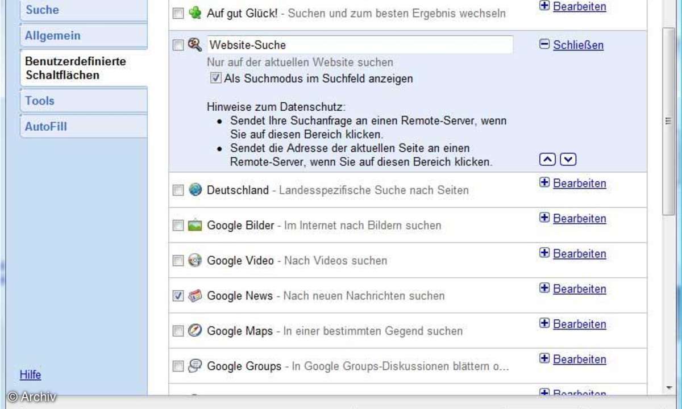682x409 pixels.
Task: Enable the Auf gut Glück! checkbox
Action: click(178, 14)
